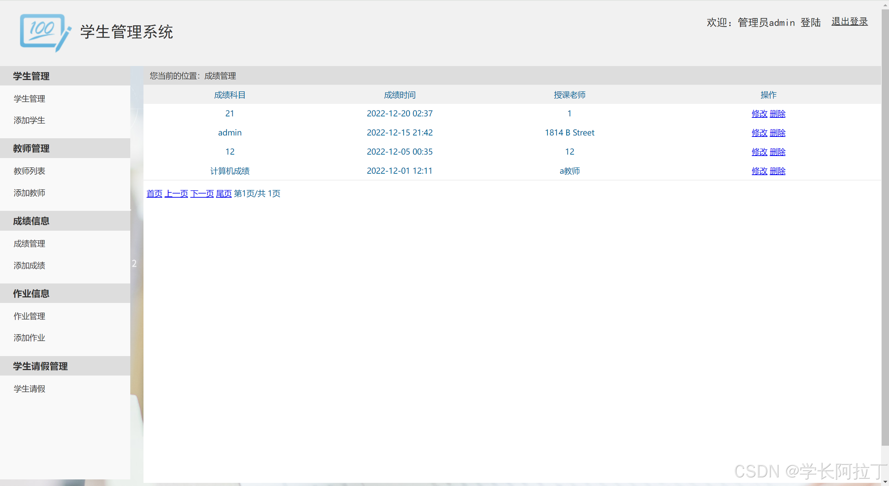Go to 首页 pagination link
Screen dimensions: 889x486
coord(154,193)
